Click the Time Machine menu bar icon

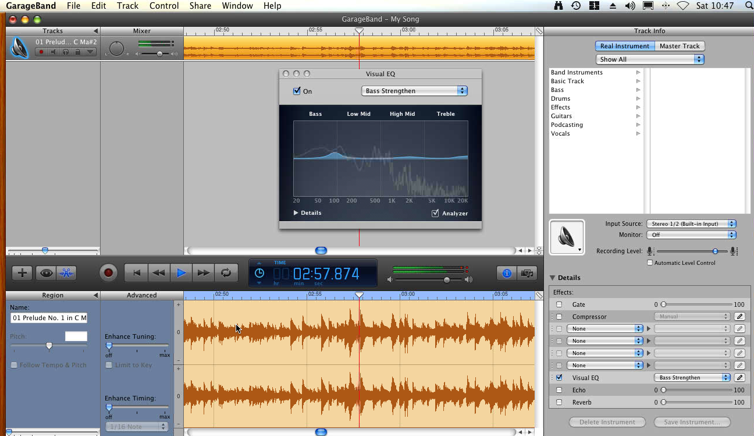[575, 6]
